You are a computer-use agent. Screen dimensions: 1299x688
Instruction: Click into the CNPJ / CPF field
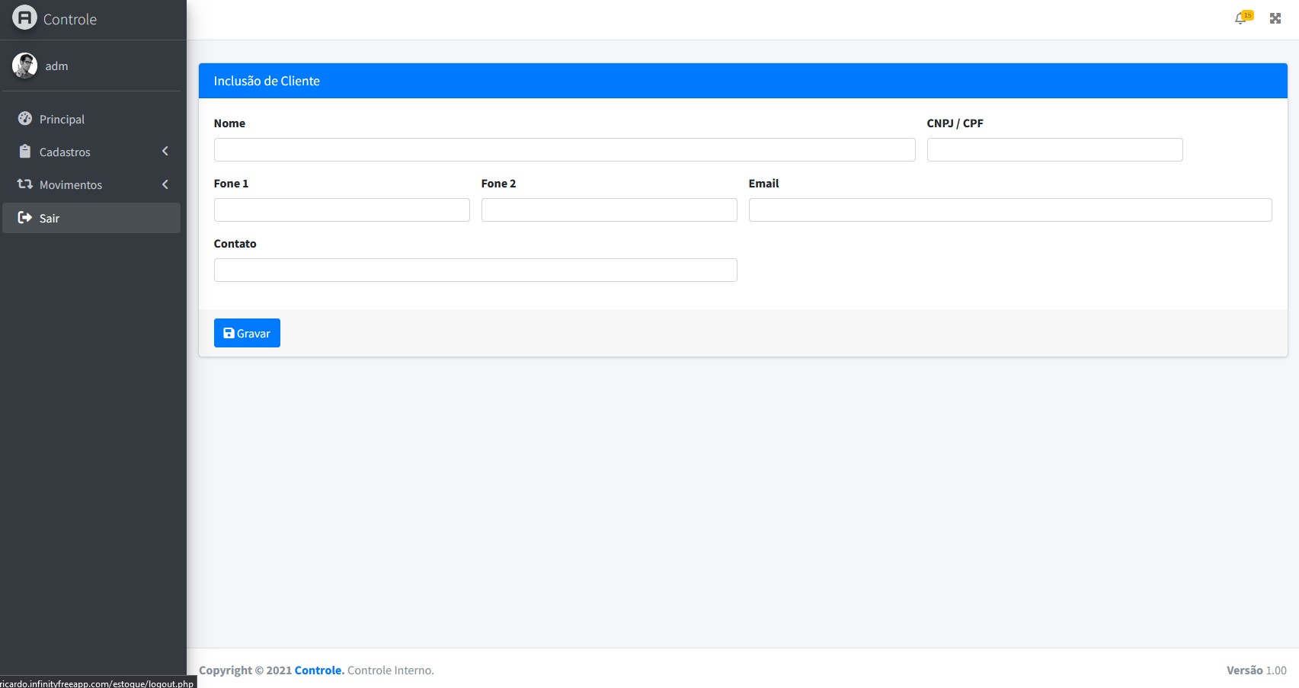[1054, 149]
